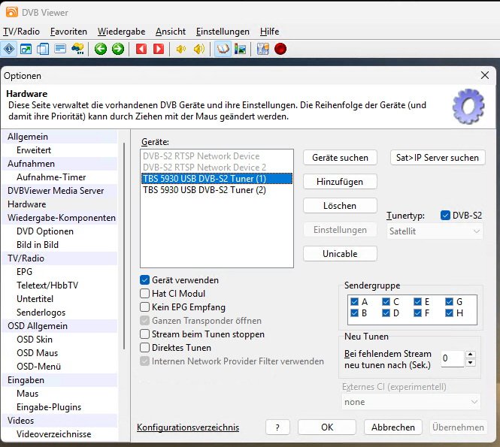Select 'TBS 5930 USB DVB-S2 Tuner (2)' in list
This screenshot has width=500, height=447.
[205, 191]
